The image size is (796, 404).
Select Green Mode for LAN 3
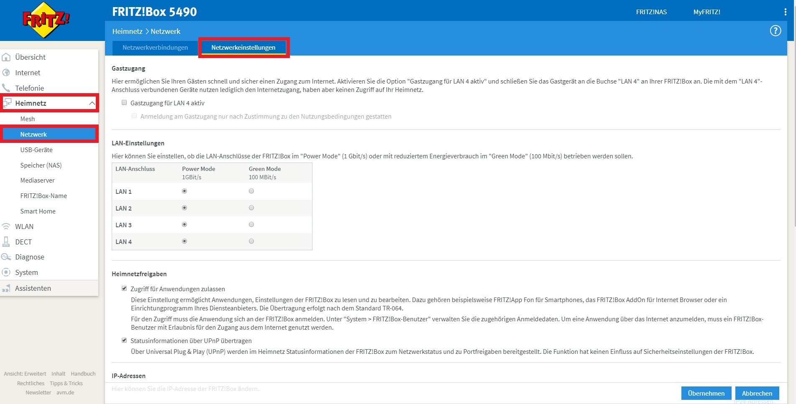251,225
